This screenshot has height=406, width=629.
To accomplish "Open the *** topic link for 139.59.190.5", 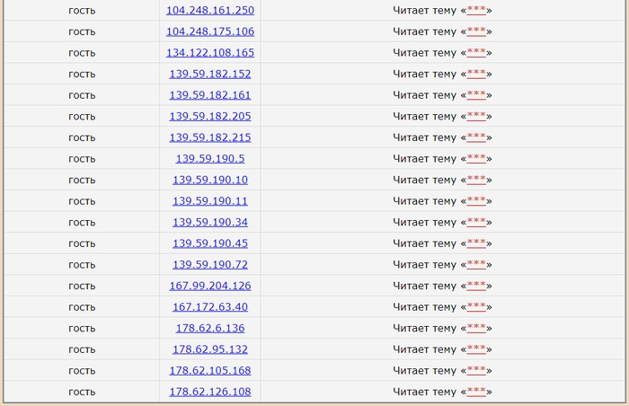I will pos(476,159).
